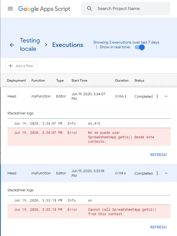Click the plus icon in Add a filter
The height and width of the screenshot is (236, 177).
(x=11, y=66)
